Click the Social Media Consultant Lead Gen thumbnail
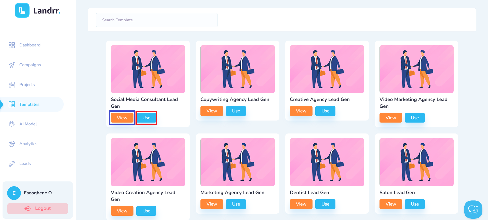Screen dimensions: 488x220 [x=148, y=69]
